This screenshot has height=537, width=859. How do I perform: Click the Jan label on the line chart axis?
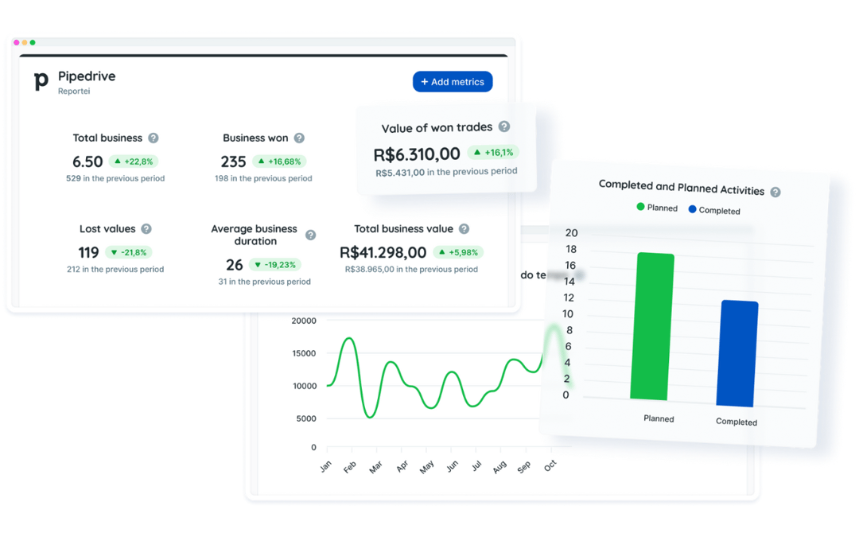pos(326,466)
